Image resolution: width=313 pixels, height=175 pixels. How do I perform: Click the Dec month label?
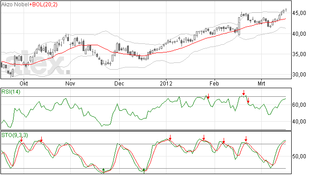[x=119, y=83]
